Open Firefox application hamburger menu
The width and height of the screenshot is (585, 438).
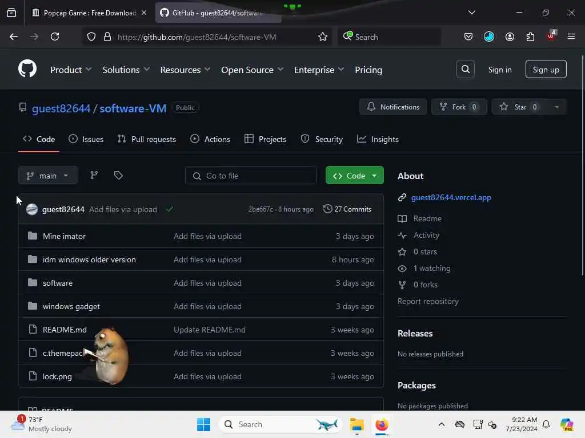pos(571,36)
